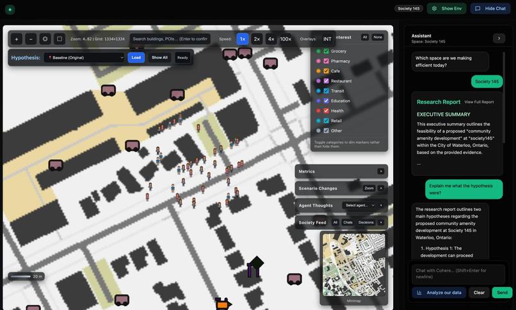Click the orange marker at map bottom
The width and height of the screenshot is (516, 310).
pyautogui.click(x=223, y=304)
